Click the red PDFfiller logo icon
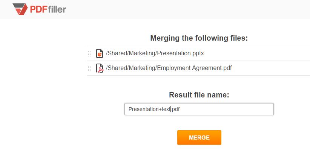Screen dimensions: 310x149 [x=20, y=9]
